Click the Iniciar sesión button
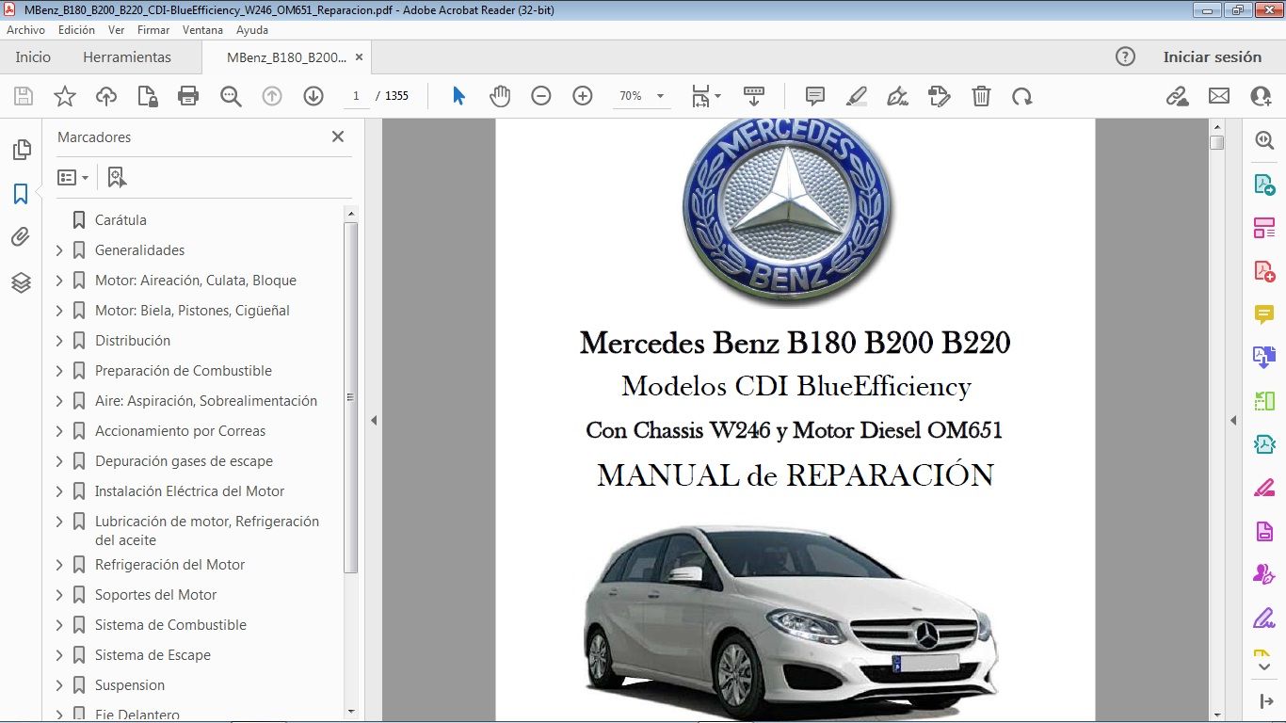Viewport: 1286px width, 723px height. pos(1213,56)
